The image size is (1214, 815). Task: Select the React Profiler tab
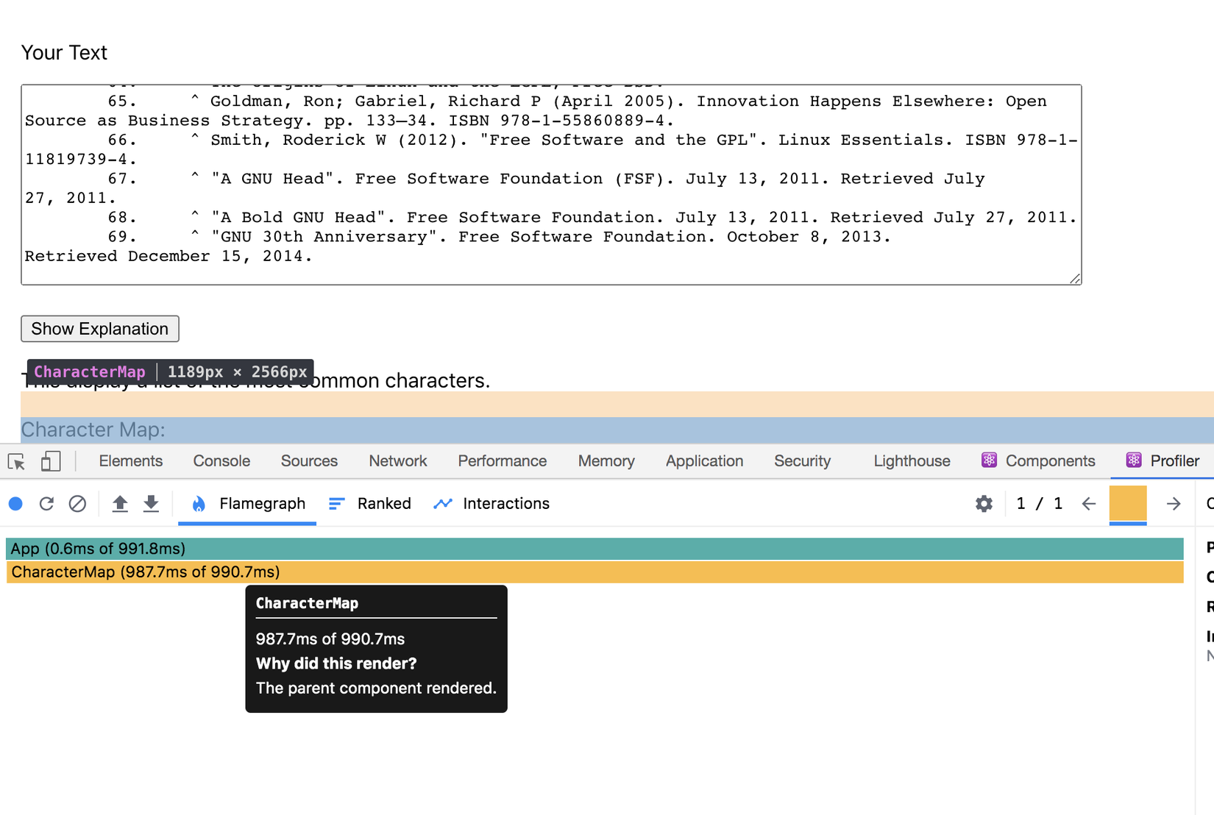coord(1162,461)
